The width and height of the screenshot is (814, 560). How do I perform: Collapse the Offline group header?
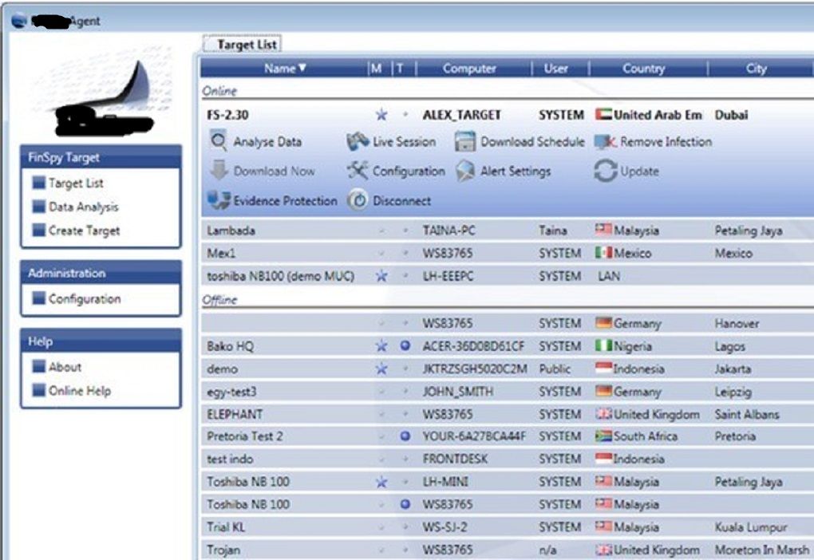click(x=219, y=300)
